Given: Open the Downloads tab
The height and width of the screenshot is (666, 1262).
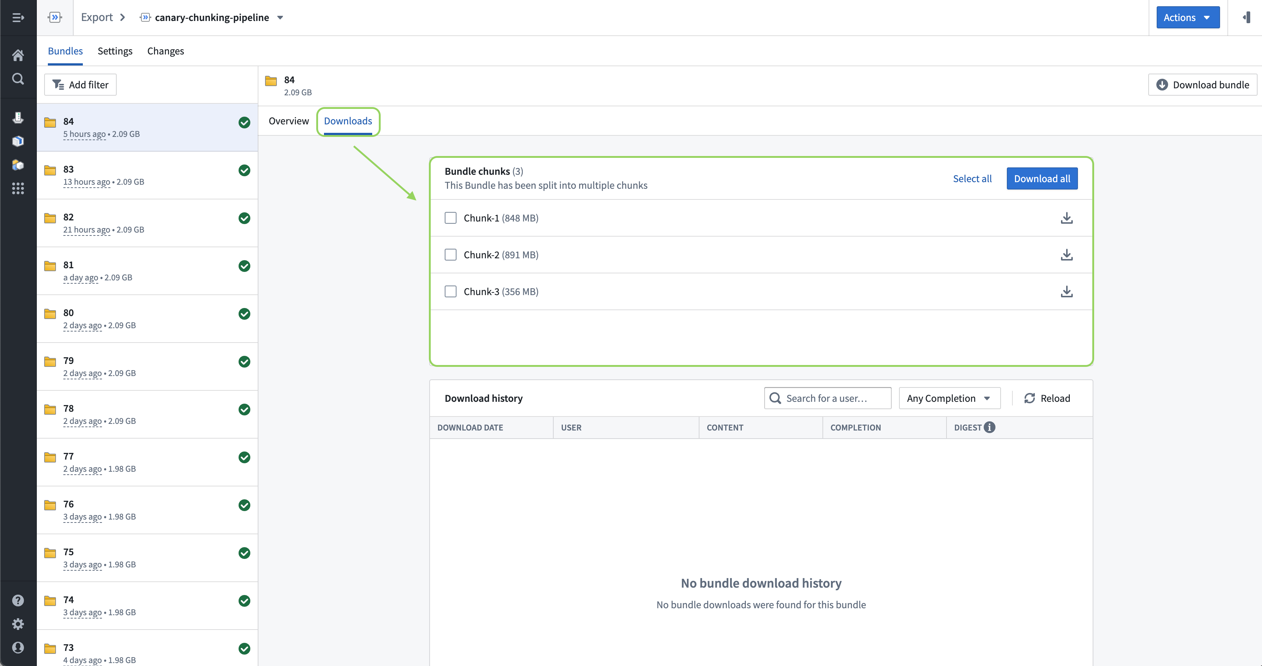Looking at the screenshot, I should 348,121.
